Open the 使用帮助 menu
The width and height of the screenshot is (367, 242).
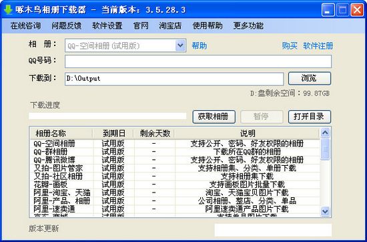[208, 25]
